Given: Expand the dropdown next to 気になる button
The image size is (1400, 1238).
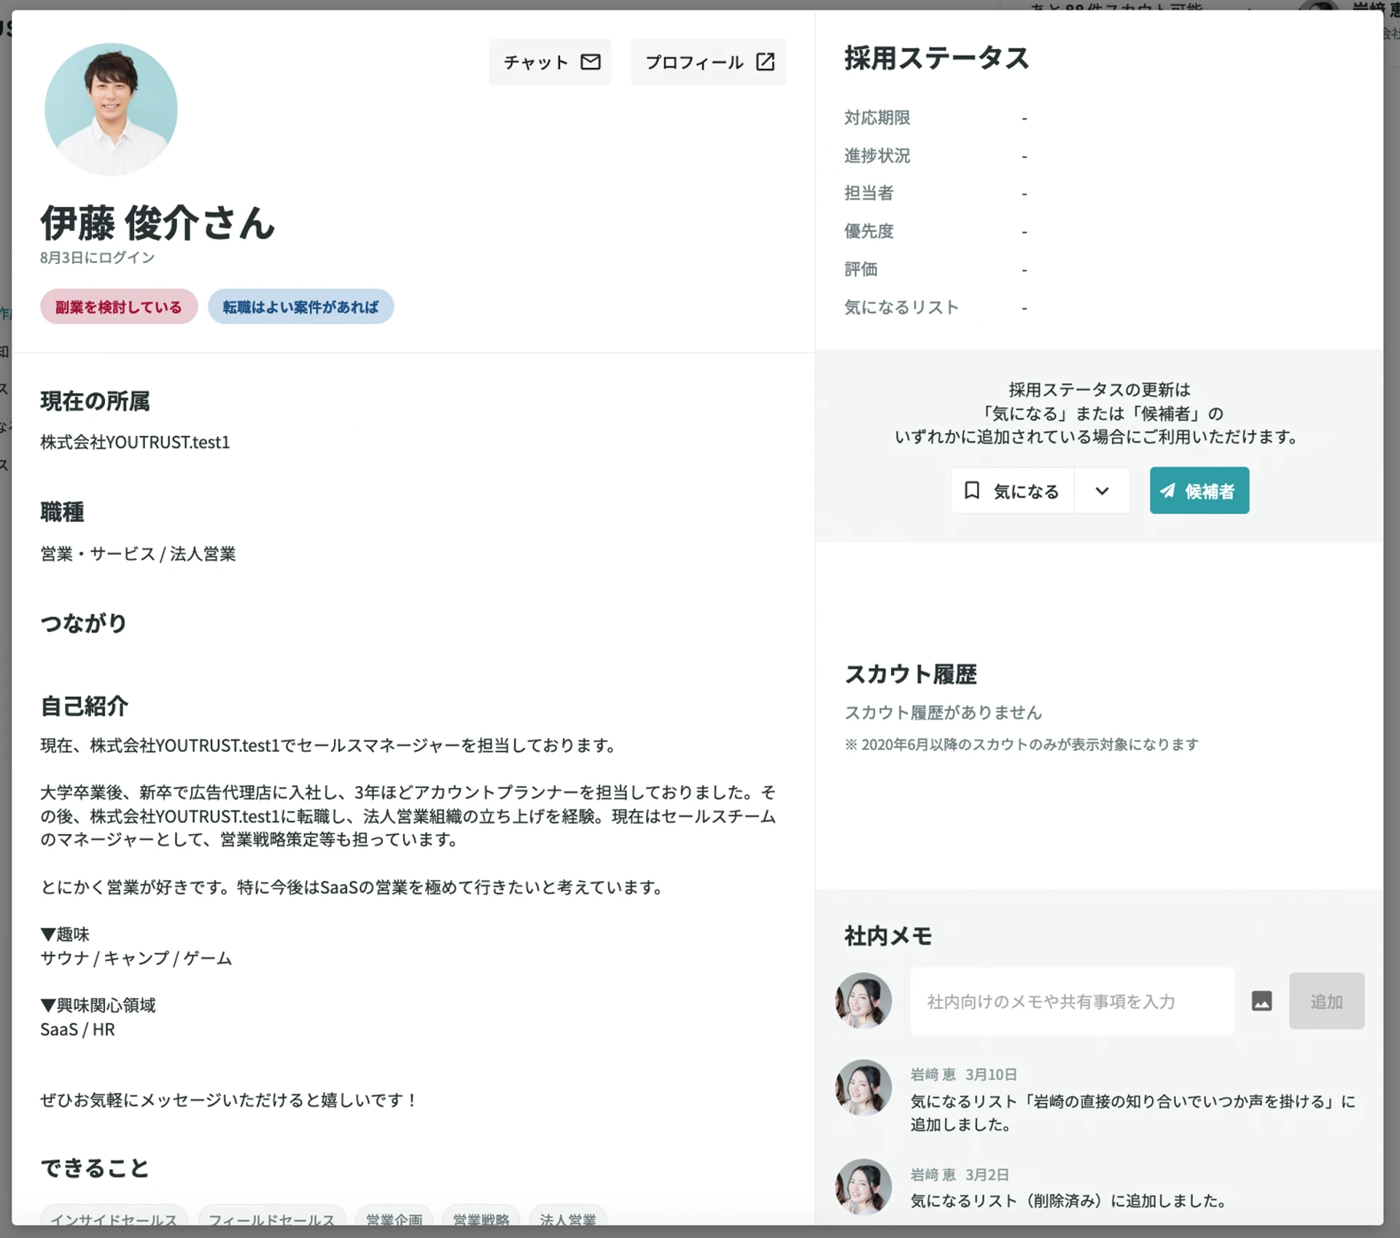Looking at the screenshot, I should [1102, 490].
